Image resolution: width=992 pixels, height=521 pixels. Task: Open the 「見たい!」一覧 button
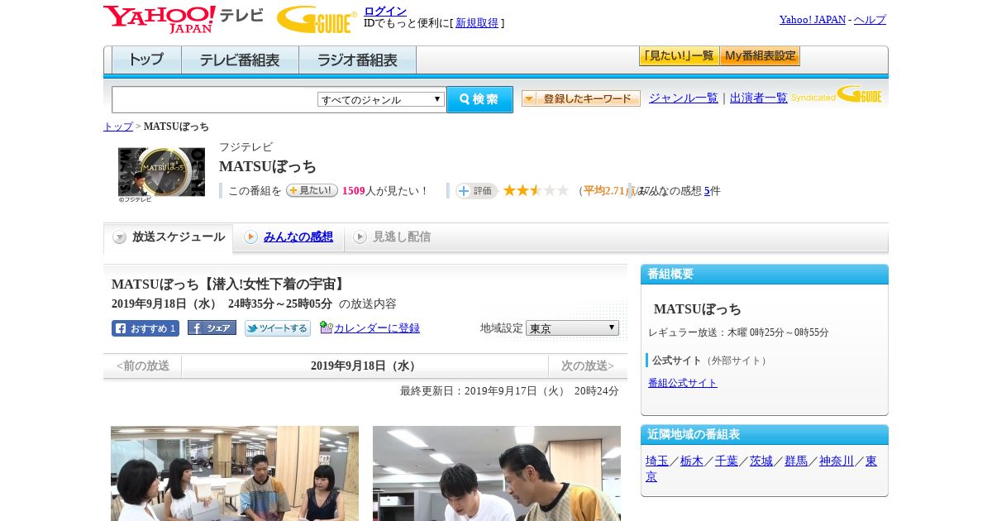pyautogui.click(x=680, y=56)
